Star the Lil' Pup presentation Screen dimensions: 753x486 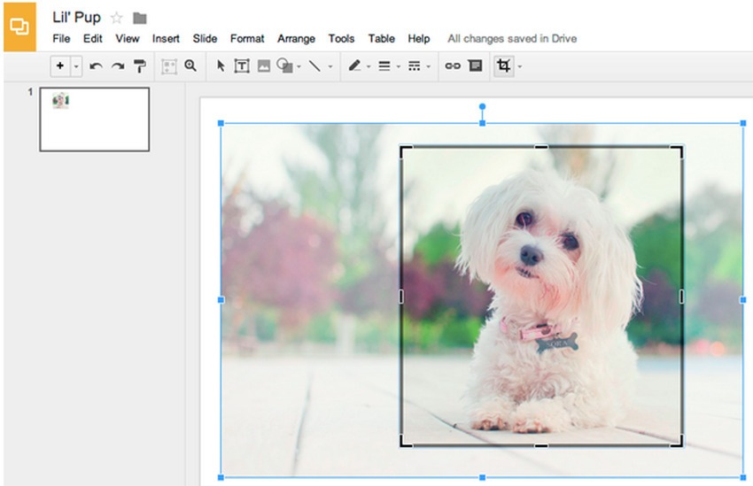point(117,18)
